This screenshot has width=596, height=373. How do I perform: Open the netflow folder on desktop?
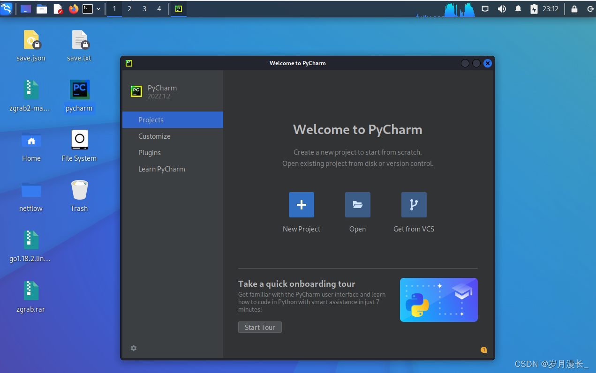[31, 190]
